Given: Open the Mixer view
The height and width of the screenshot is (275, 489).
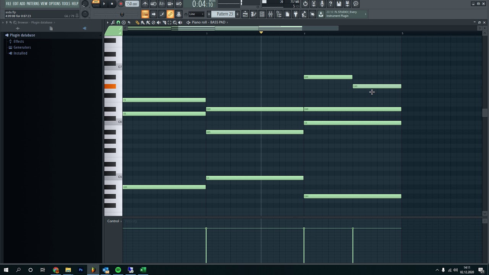Looking at the screenshot, I should [x=270, y=14].
